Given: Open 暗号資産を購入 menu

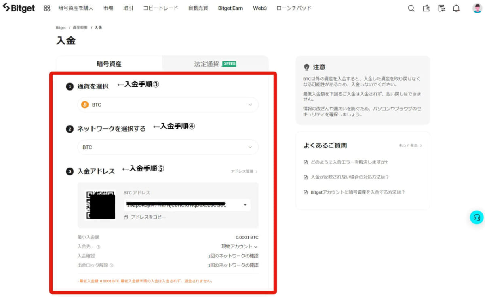Looking at the screenshot, I should 76,8.
